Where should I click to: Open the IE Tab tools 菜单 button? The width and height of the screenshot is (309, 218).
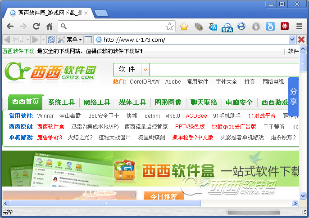click(x=70, y=40)
